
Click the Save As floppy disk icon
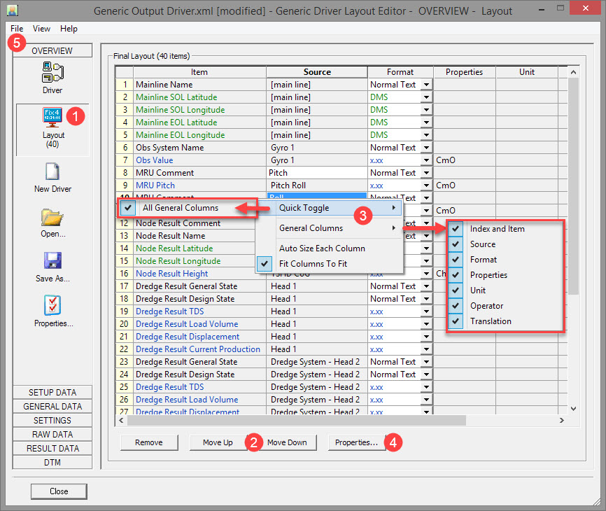52,262
